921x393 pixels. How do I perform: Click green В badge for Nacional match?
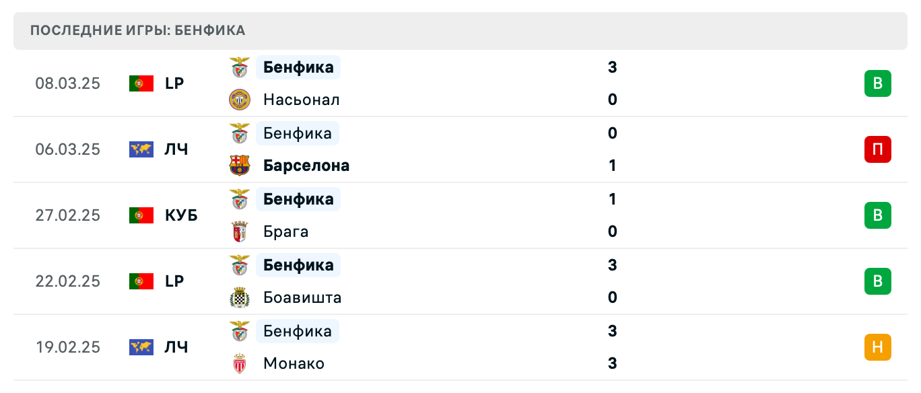877,83
